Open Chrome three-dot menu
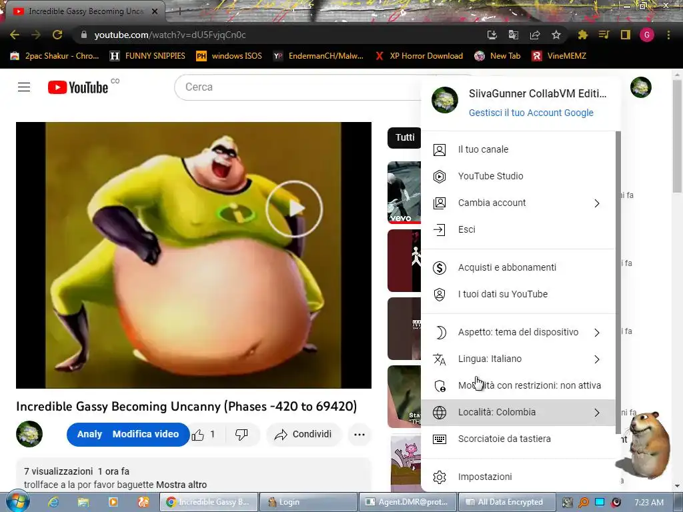The height and width of the screenshot is (512, 683). click(x=668, y=35)
